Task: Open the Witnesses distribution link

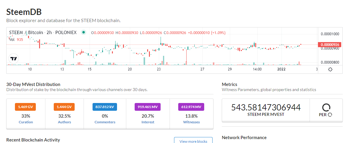Action: (x=192, y=122)
